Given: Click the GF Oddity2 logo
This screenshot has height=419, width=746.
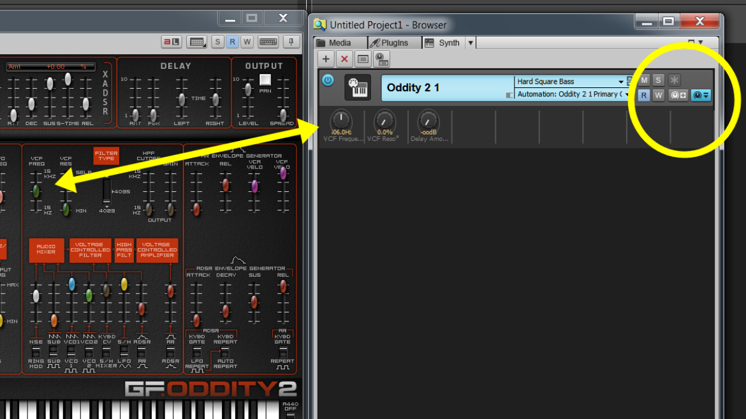Looking at the screenshot, I should point(211,389).
